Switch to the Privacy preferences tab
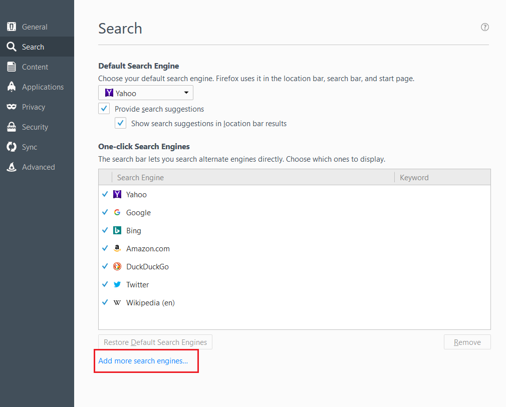506x407 pixels. coord(37,107)
